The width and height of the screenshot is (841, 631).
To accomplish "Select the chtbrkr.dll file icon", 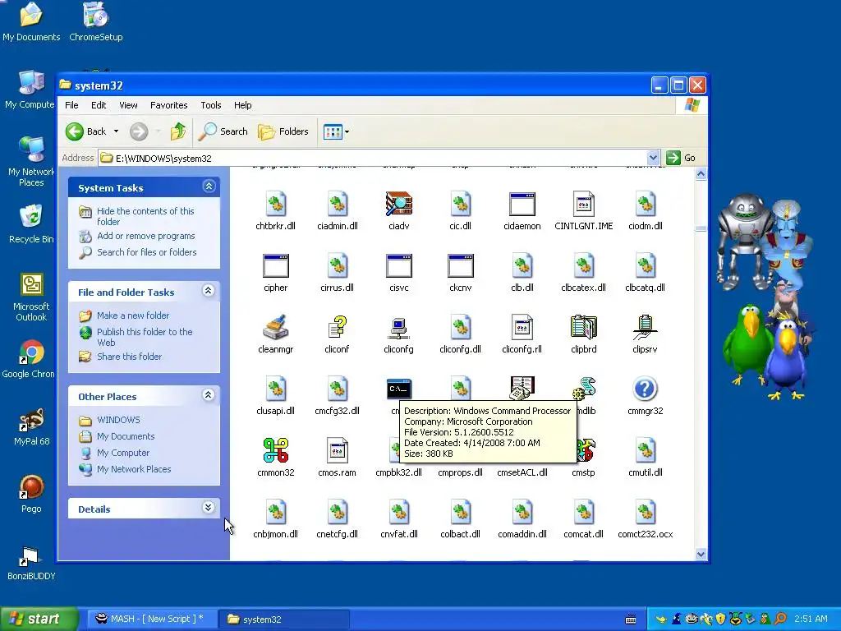I will coord(276,204).
